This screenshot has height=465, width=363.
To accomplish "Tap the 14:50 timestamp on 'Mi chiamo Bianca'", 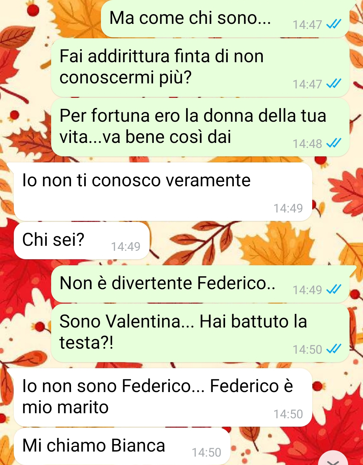I will (x=206, y=453).
